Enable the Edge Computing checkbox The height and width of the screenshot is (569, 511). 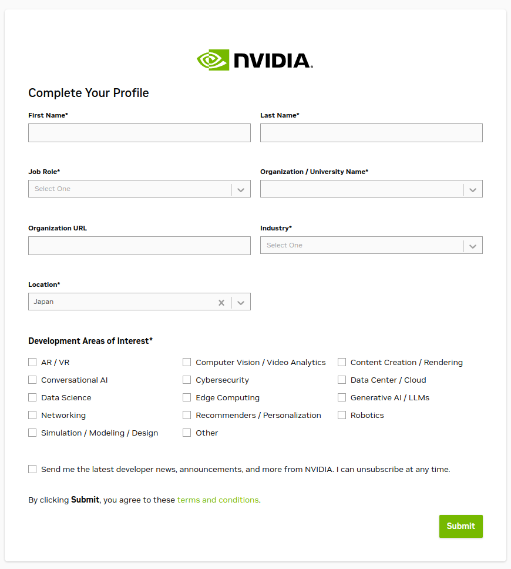pos(187,397)
